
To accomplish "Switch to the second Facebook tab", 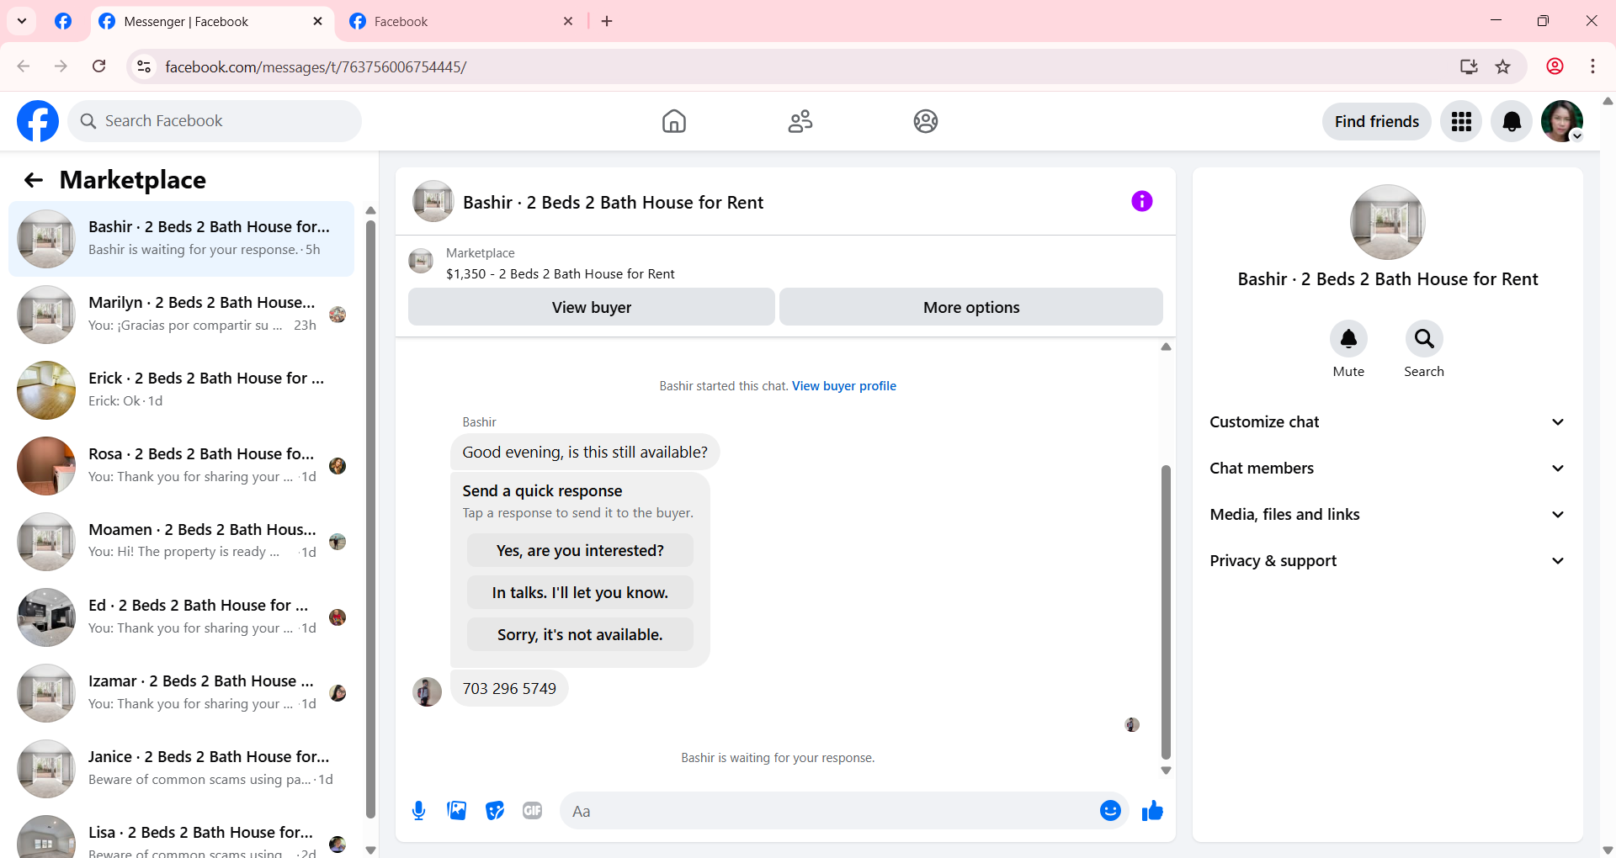I will point(462,22).
